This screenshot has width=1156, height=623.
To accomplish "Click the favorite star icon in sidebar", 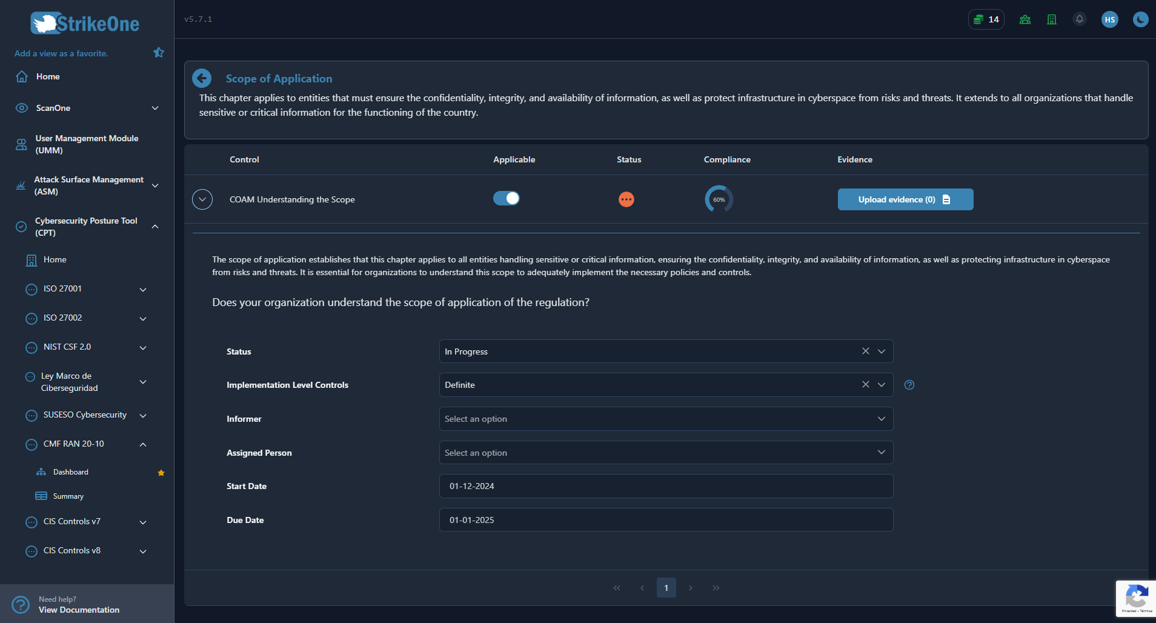I will click(x=159, y=53).
